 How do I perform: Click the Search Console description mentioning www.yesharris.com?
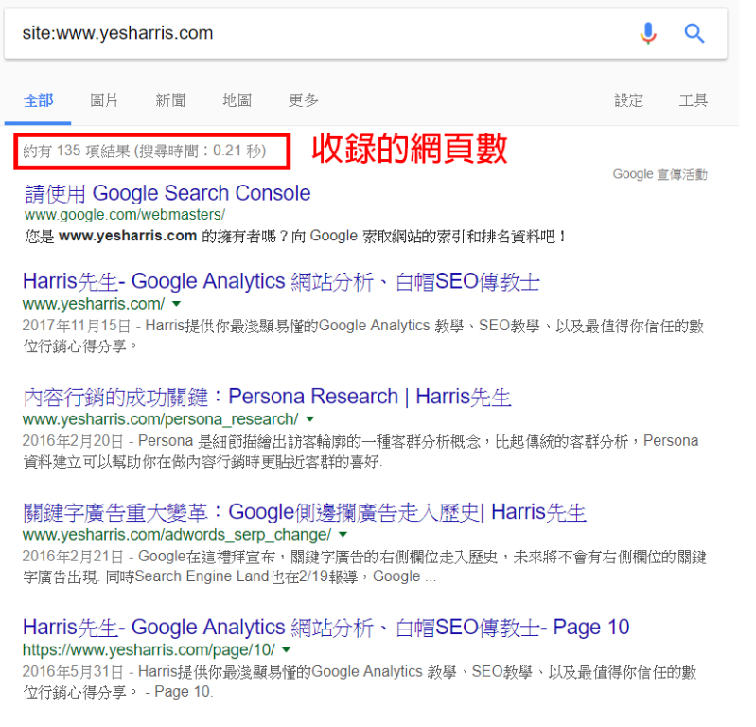tap(296, 237)
